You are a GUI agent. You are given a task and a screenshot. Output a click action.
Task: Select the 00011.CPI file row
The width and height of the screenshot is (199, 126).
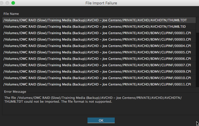coord(99,84)
